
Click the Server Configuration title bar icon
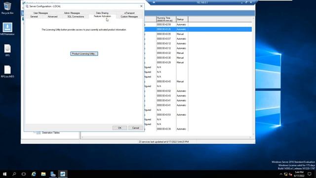27,6
